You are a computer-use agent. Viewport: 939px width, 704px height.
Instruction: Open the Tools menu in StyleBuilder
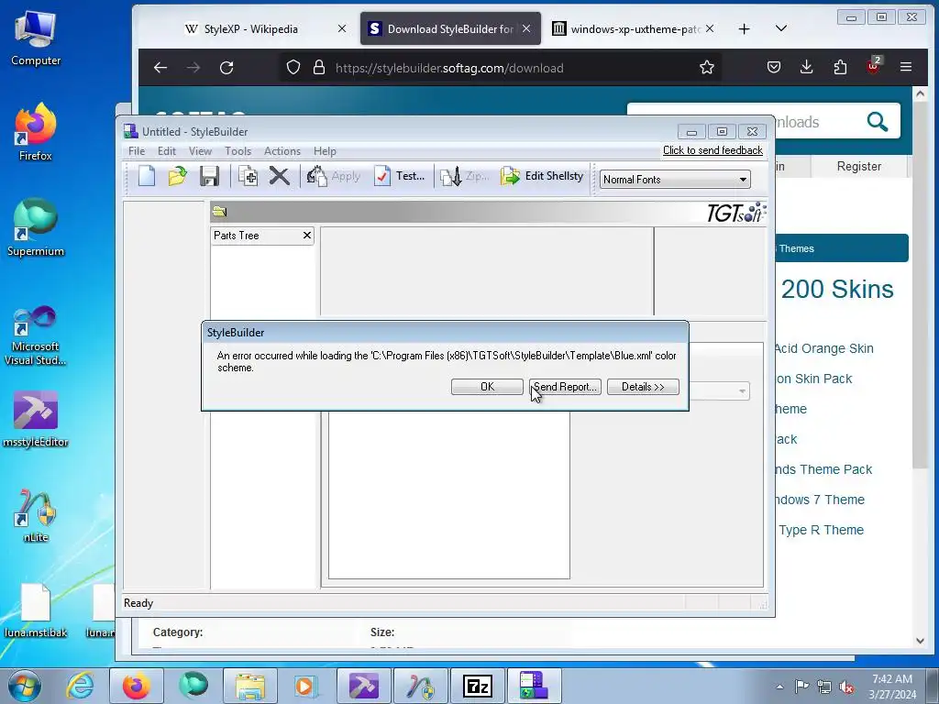coord(238,151)
